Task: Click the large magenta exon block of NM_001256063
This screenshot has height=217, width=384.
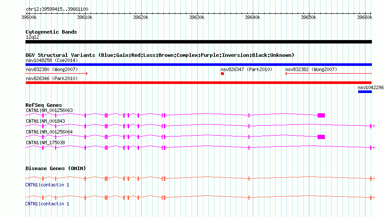Action: [x=321, y=115]
